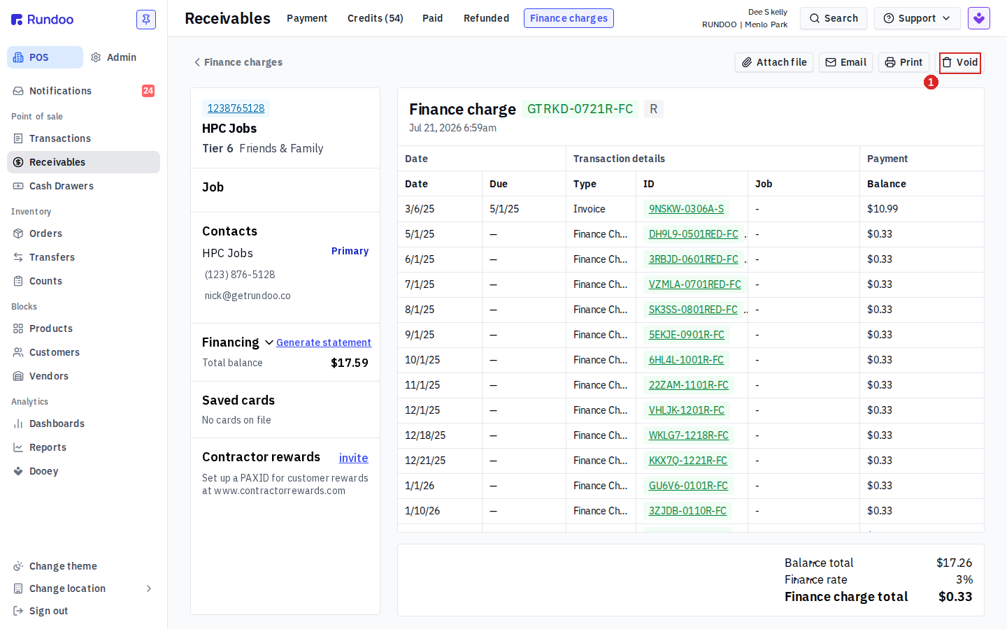
Task: Click Generate statement link
Action: point(324,342)
